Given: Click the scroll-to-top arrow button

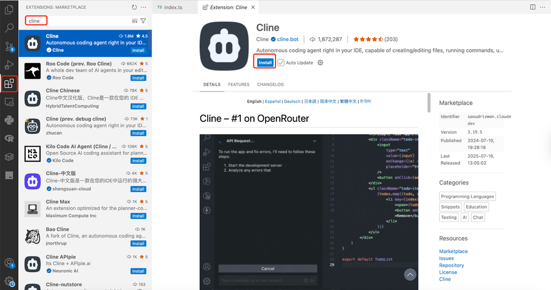Looking at the screenshot, I should pos(409,274).
